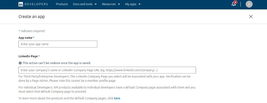Screen dimensions: 267x103
Task: Click the info icon beside the warning
Action: [20, 63]
